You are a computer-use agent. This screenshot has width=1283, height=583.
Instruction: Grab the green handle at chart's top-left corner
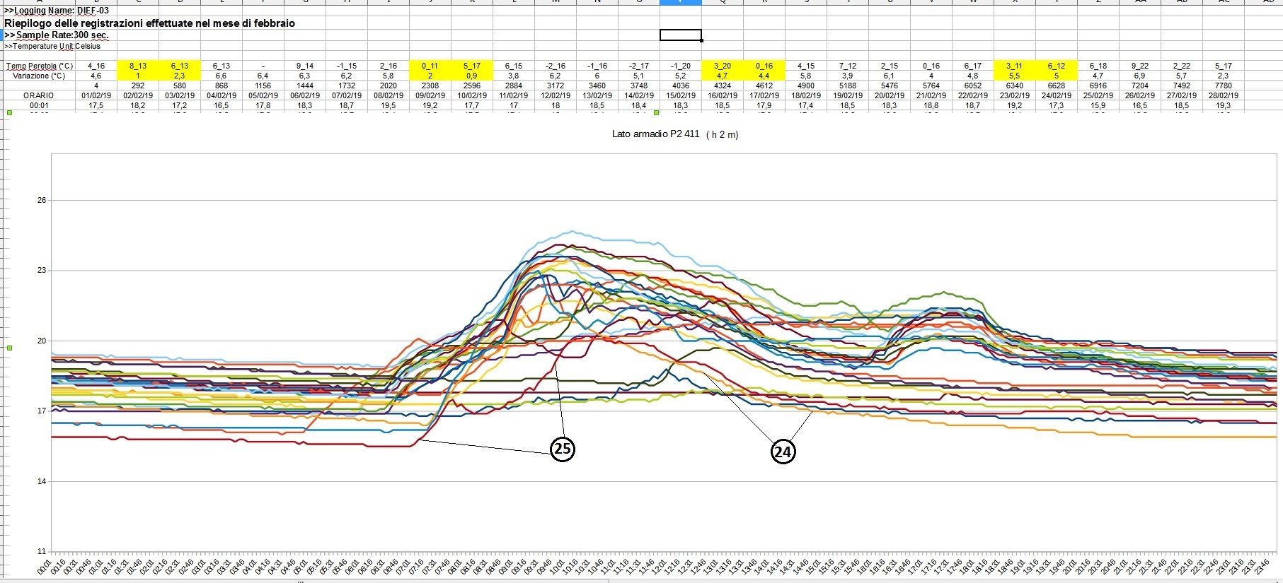click(x=9, y=112)
